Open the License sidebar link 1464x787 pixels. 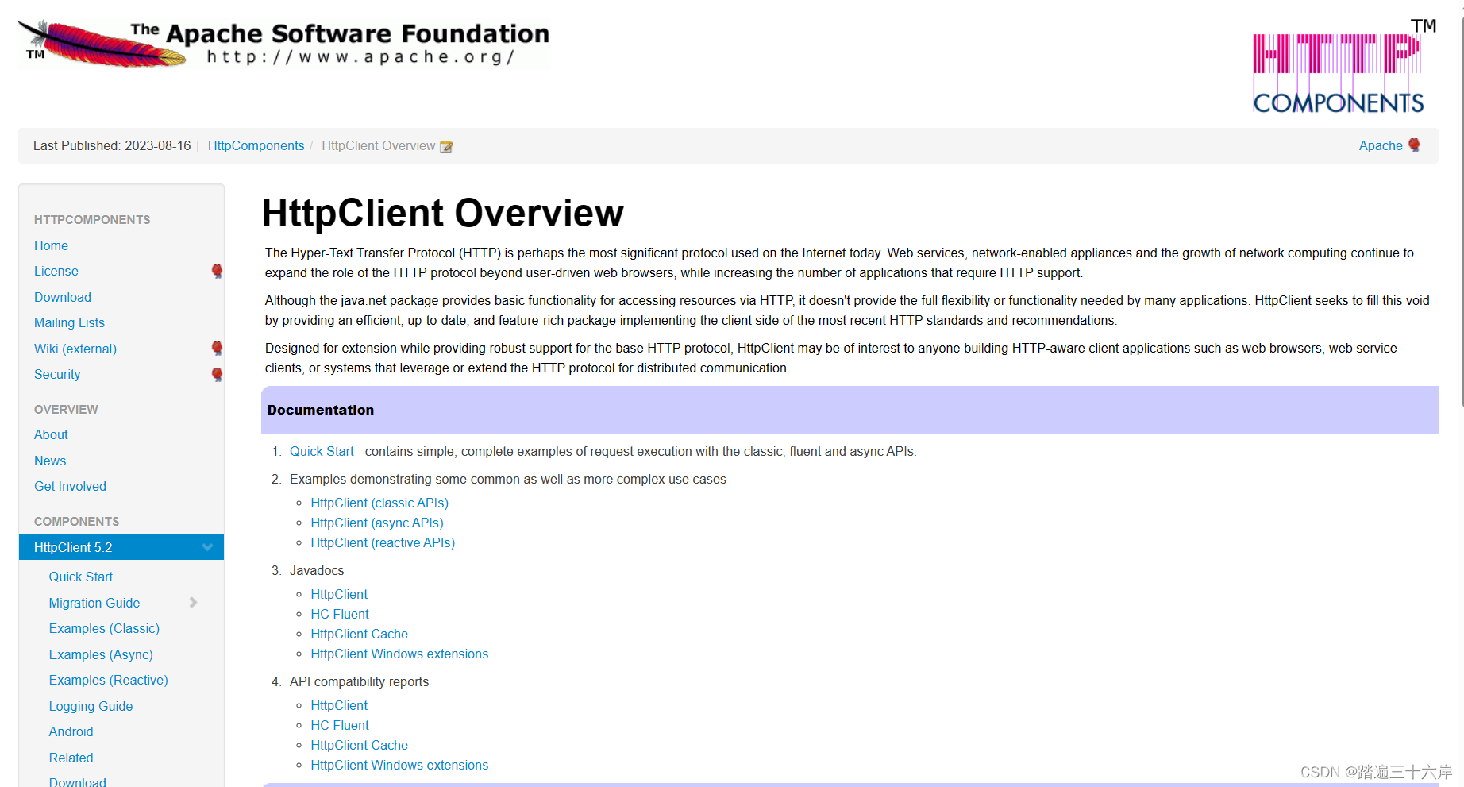pyautogui.click(x=56, y=272)
